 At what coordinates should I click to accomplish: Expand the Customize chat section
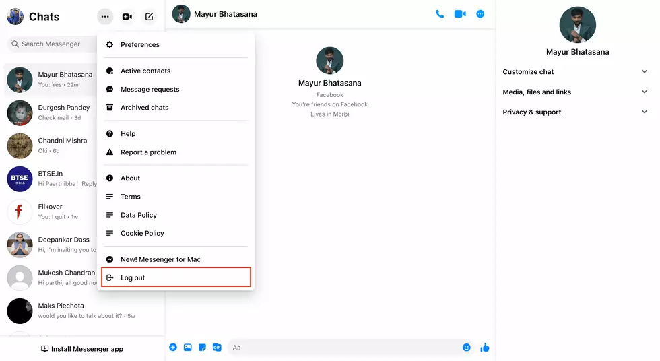click(574, 71)
